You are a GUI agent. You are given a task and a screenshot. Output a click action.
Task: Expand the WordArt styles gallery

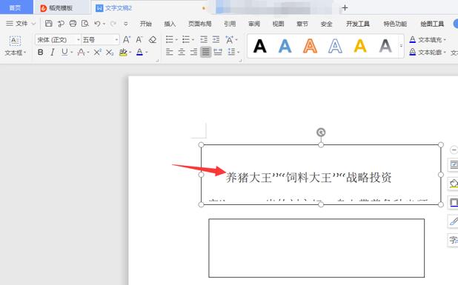click(401, 46)
